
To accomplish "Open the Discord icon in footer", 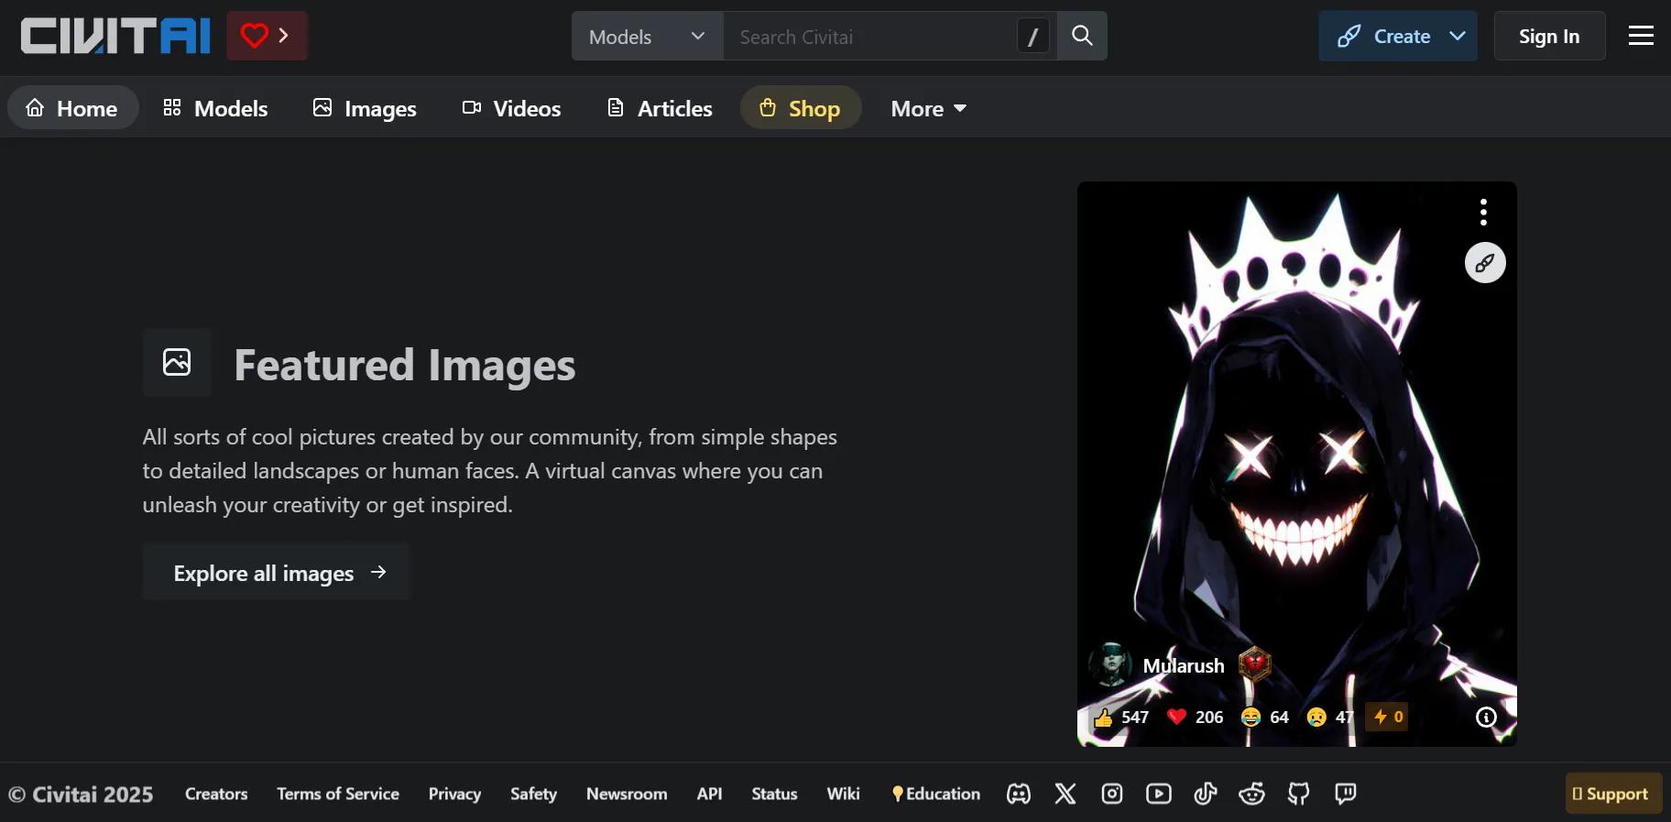I will point(1018,794).
